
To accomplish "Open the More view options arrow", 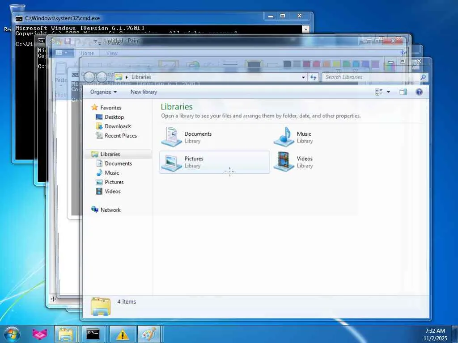I will [389, 92].
